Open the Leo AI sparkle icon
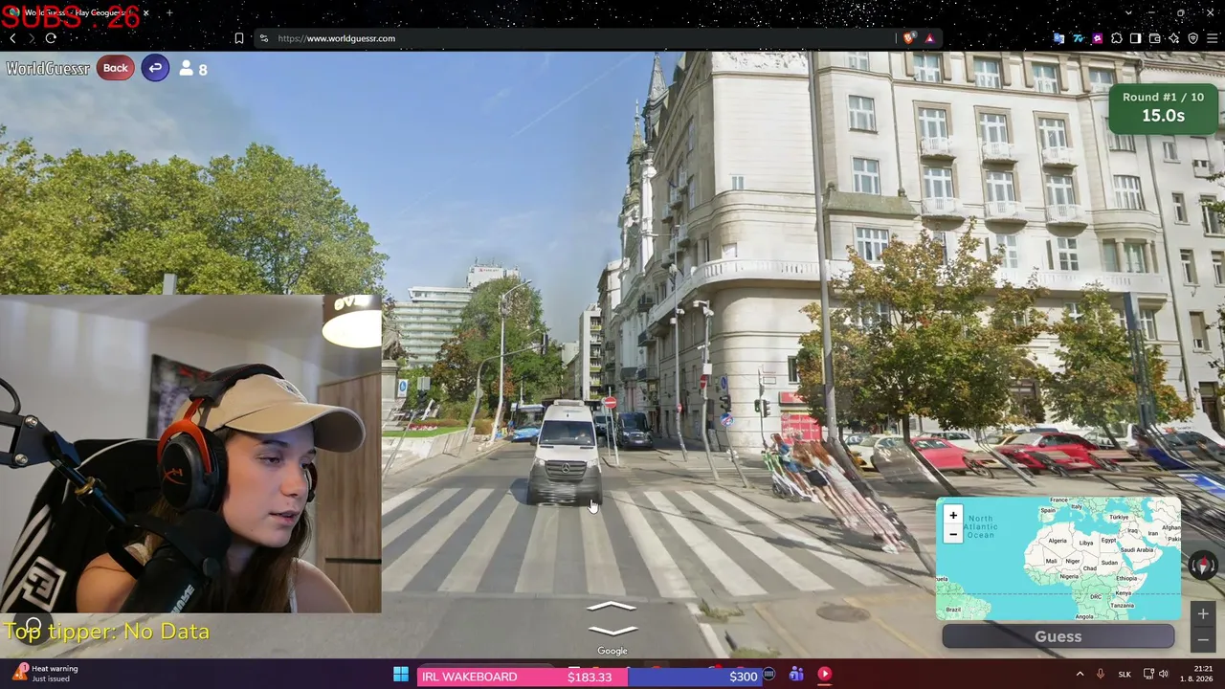This screenshot has width=1225, height=689. [1173, 38]
